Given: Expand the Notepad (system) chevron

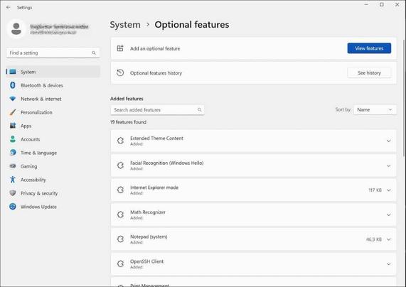Looking at the screenshot, I should 389,239.
